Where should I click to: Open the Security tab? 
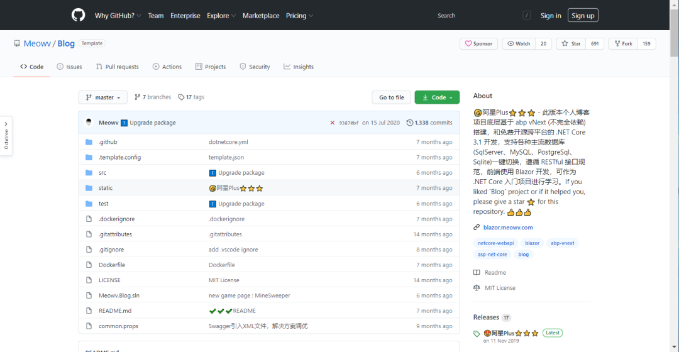[x=255, y=67]
